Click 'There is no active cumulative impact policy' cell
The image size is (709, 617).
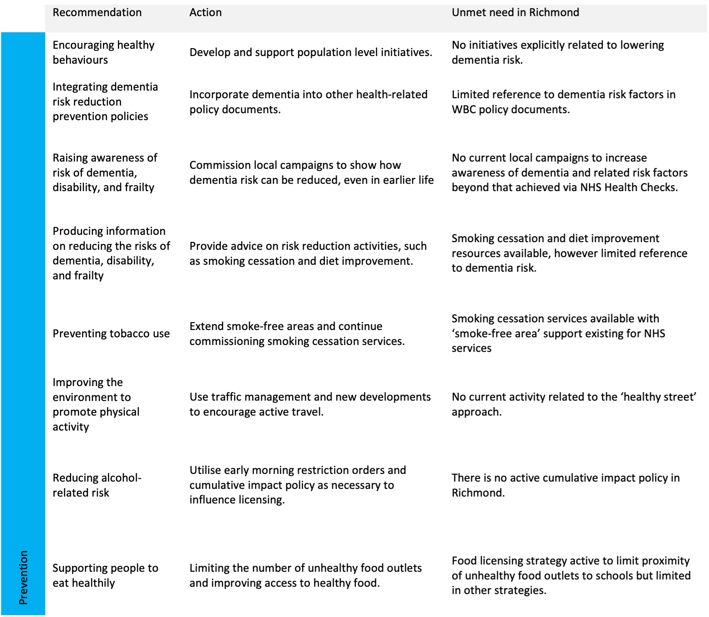[x=565, y=485]
